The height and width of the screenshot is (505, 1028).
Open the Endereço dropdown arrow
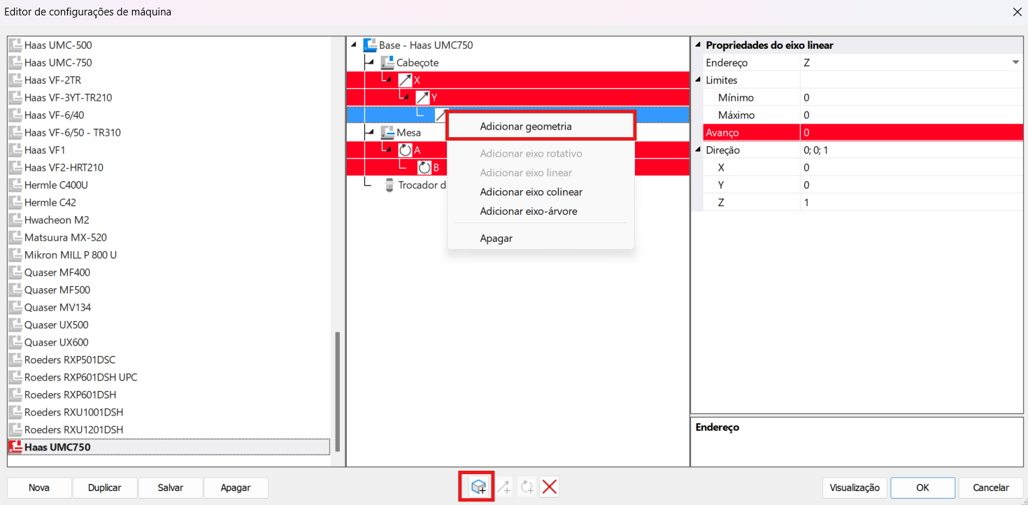tap(1015, 63)
